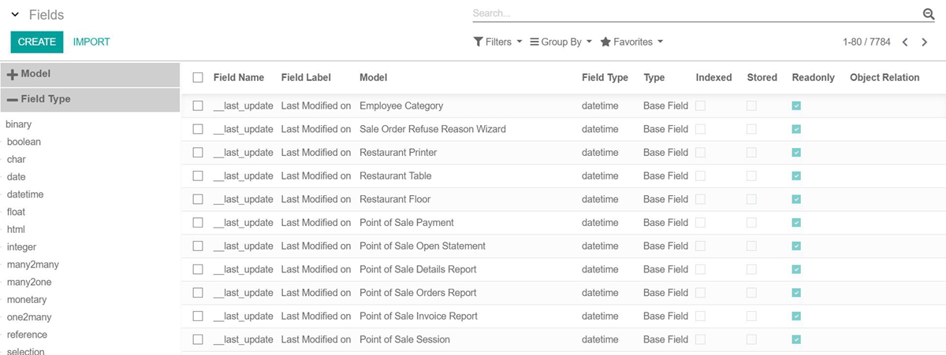Tick the select-all header checkbox

(x=198, y=77)
